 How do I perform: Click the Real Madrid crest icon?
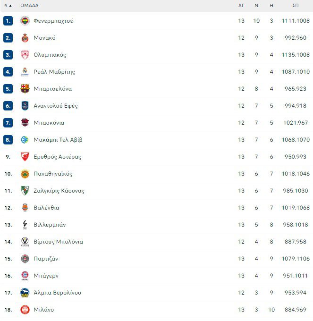(x=25, y=72)
